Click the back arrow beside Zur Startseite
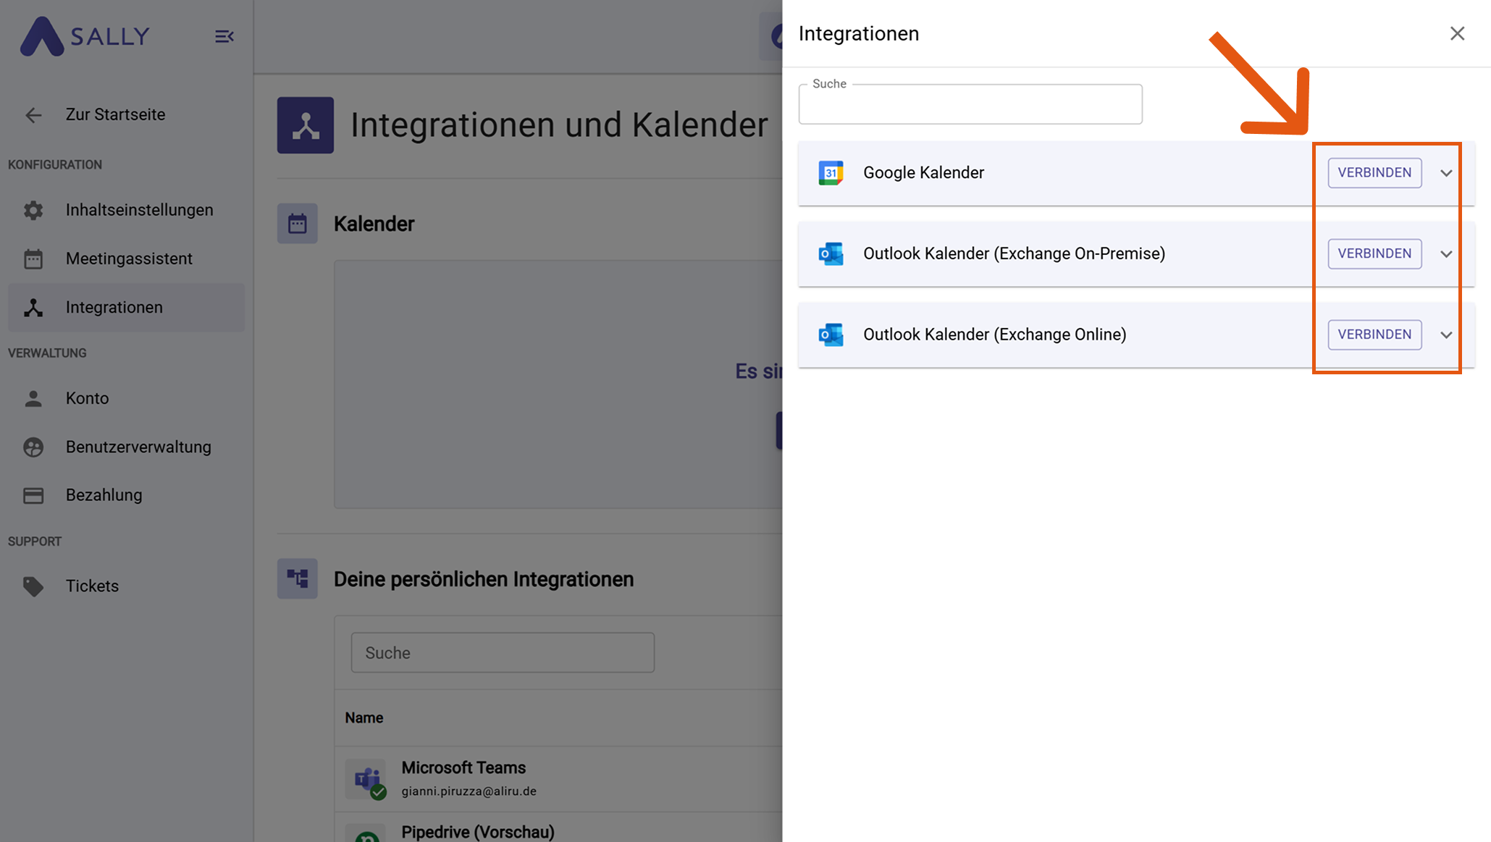The width and height of the screenshot is (1491, 842). [33, 115]
